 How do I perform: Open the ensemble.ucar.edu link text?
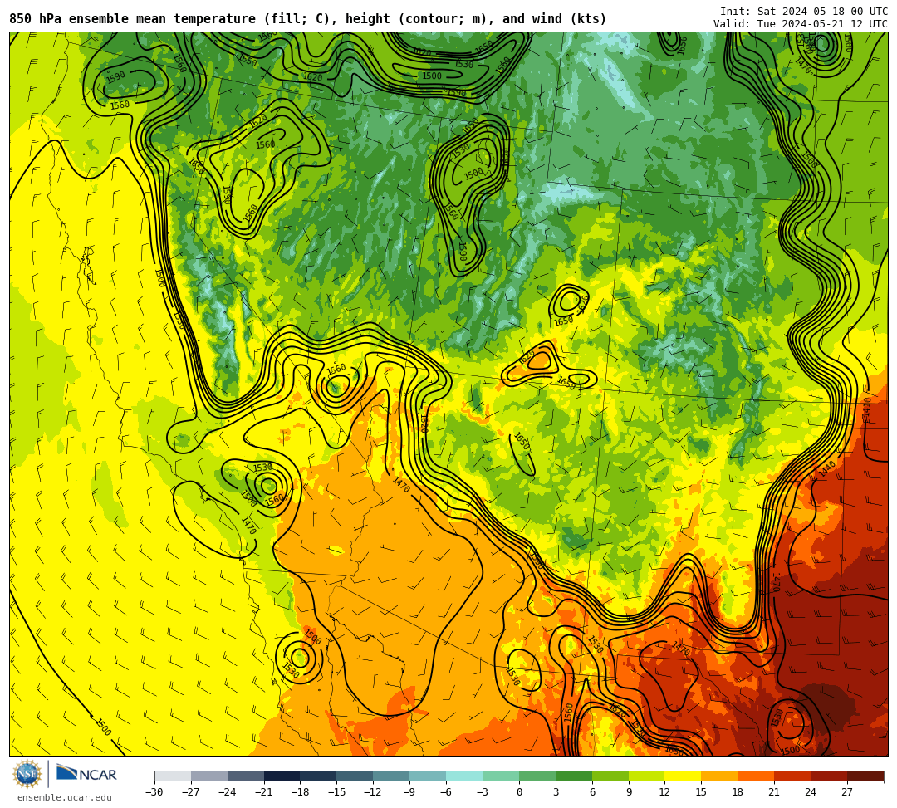65,797
